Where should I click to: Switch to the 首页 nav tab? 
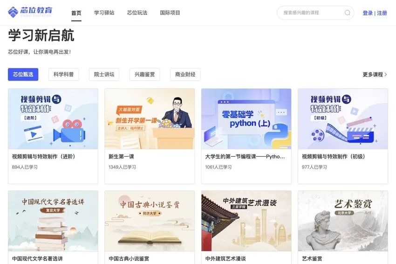point(76,13)
